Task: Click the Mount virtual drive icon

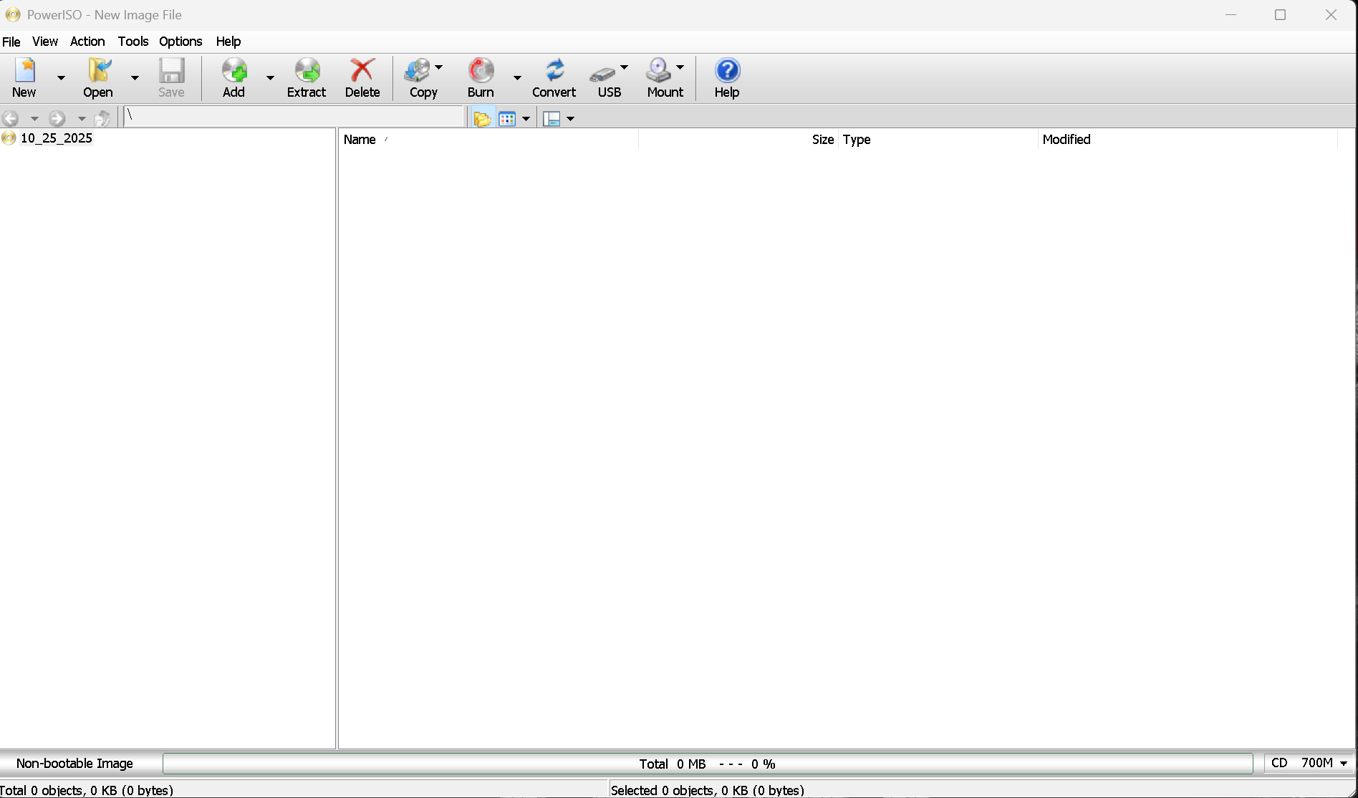Action: 659,70
